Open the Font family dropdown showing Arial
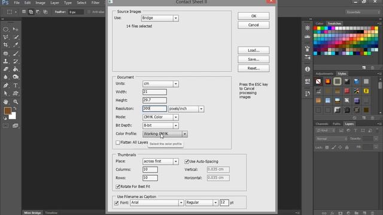 (157, 202)
